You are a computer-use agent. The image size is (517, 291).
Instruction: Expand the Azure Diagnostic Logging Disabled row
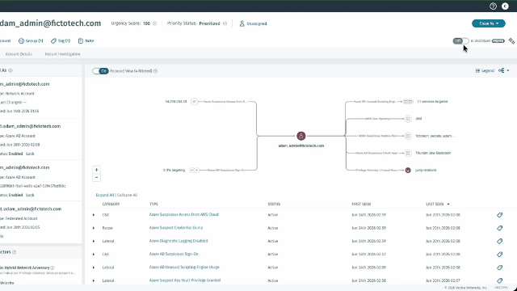point(94,241)
